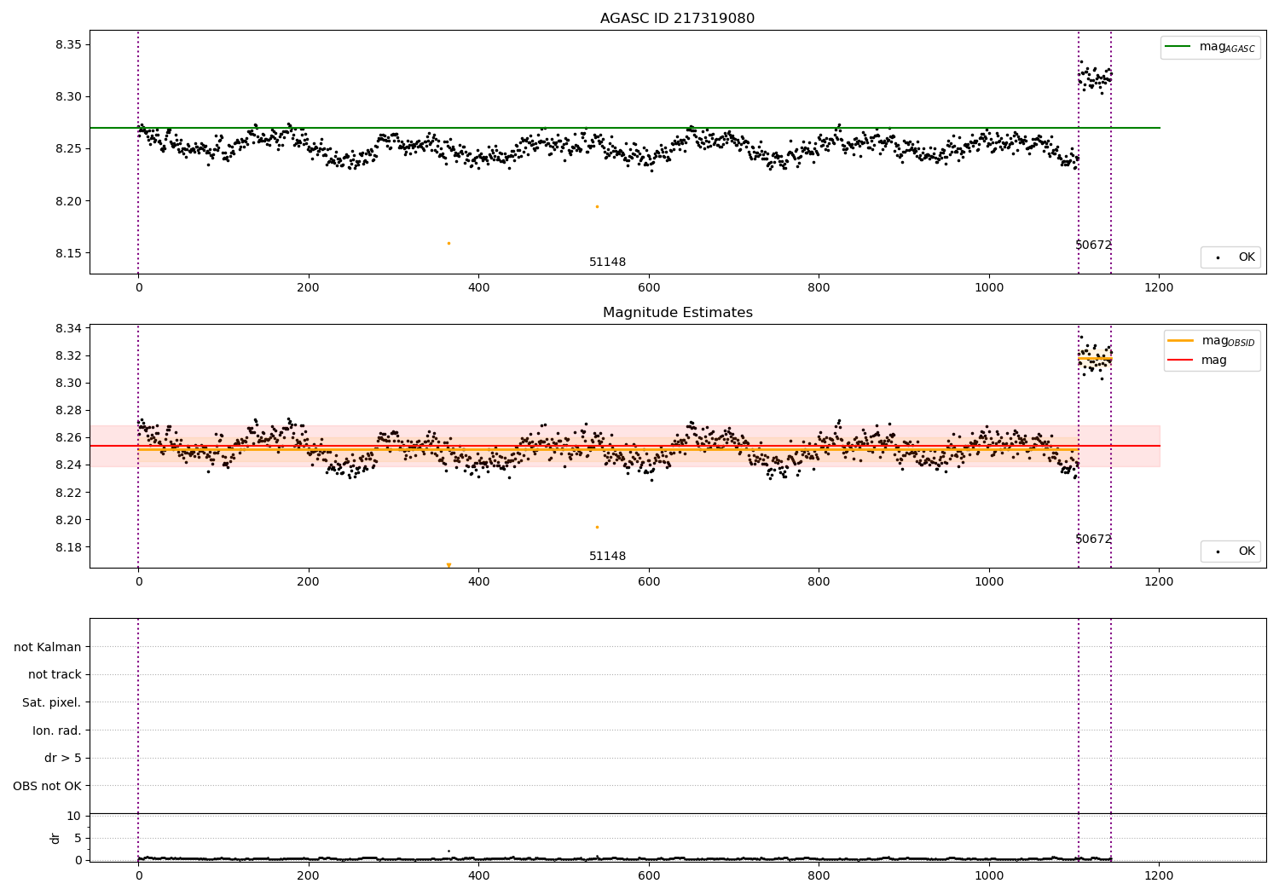
Task: Click the y-tick label 5 on the dr axis
Action: [78, 838]
